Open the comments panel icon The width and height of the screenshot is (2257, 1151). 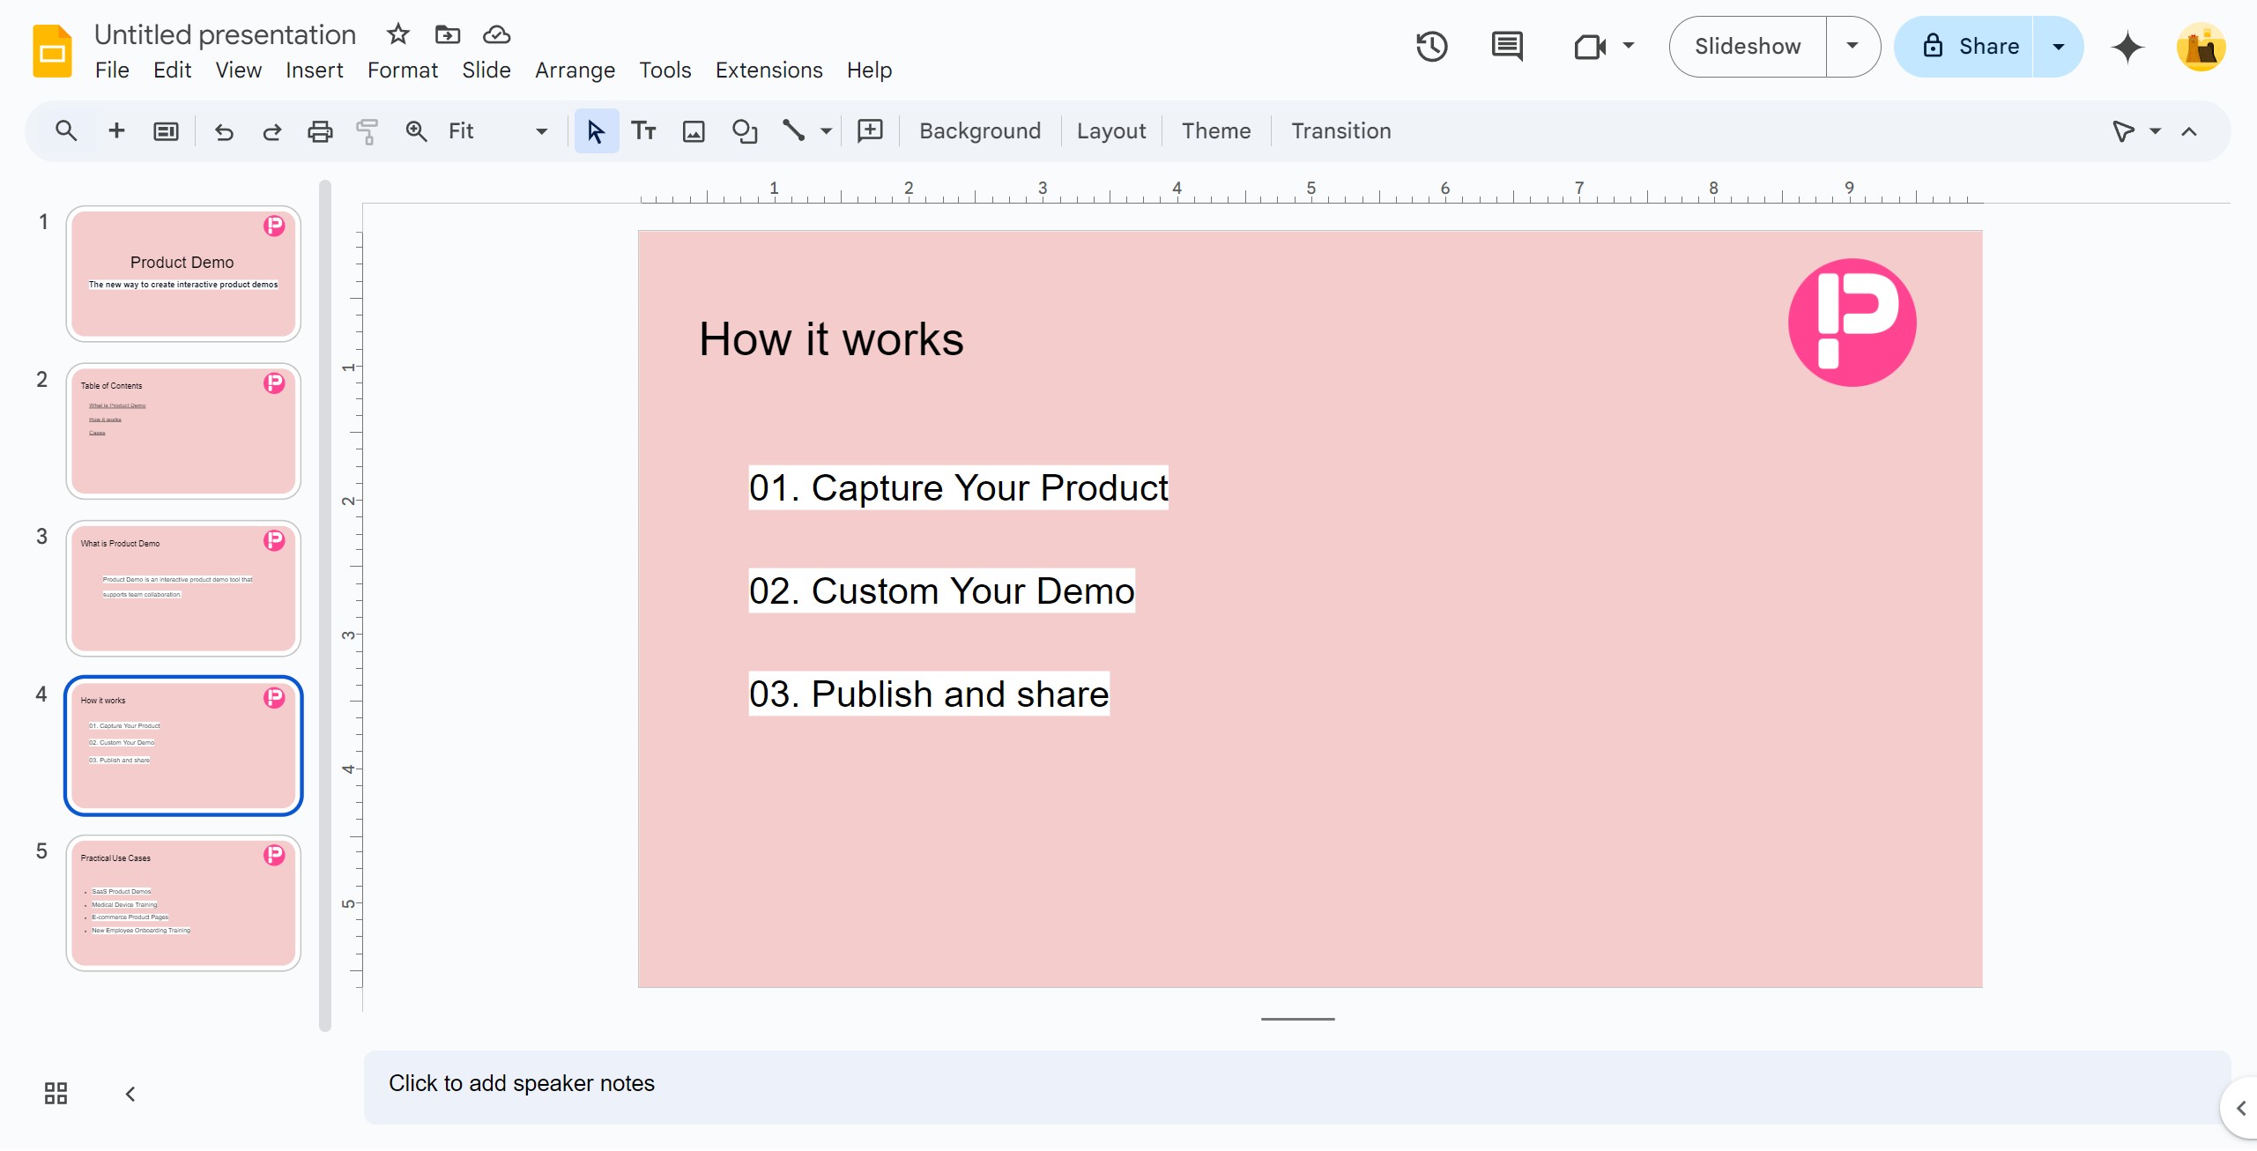click(x=1507, y=46)
